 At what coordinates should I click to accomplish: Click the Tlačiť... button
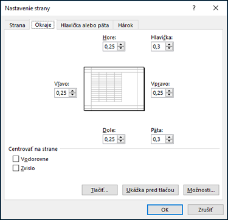pos(100,190)
